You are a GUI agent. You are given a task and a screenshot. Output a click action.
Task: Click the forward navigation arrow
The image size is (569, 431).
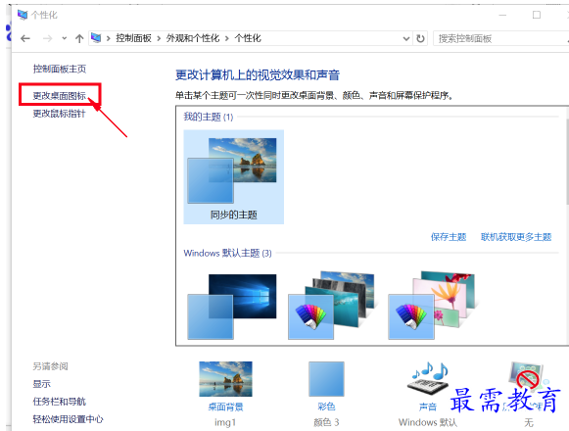(48, 38)
